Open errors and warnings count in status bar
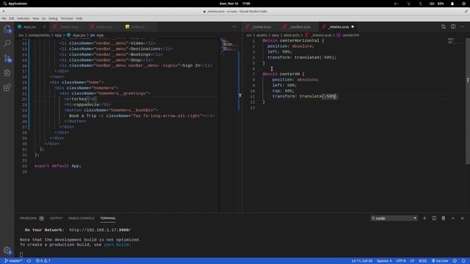470x264 pixels. (x=43, y=261)
